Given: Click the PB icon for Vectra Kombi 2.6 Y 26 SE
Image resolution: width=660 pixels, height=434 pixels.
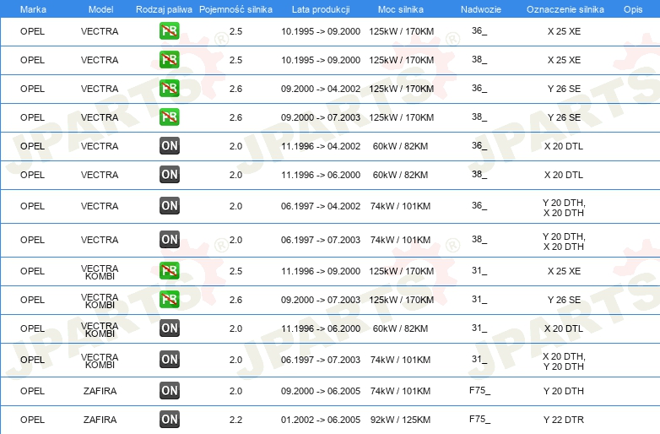Looking at the screenshot, I should coord(169,299).
